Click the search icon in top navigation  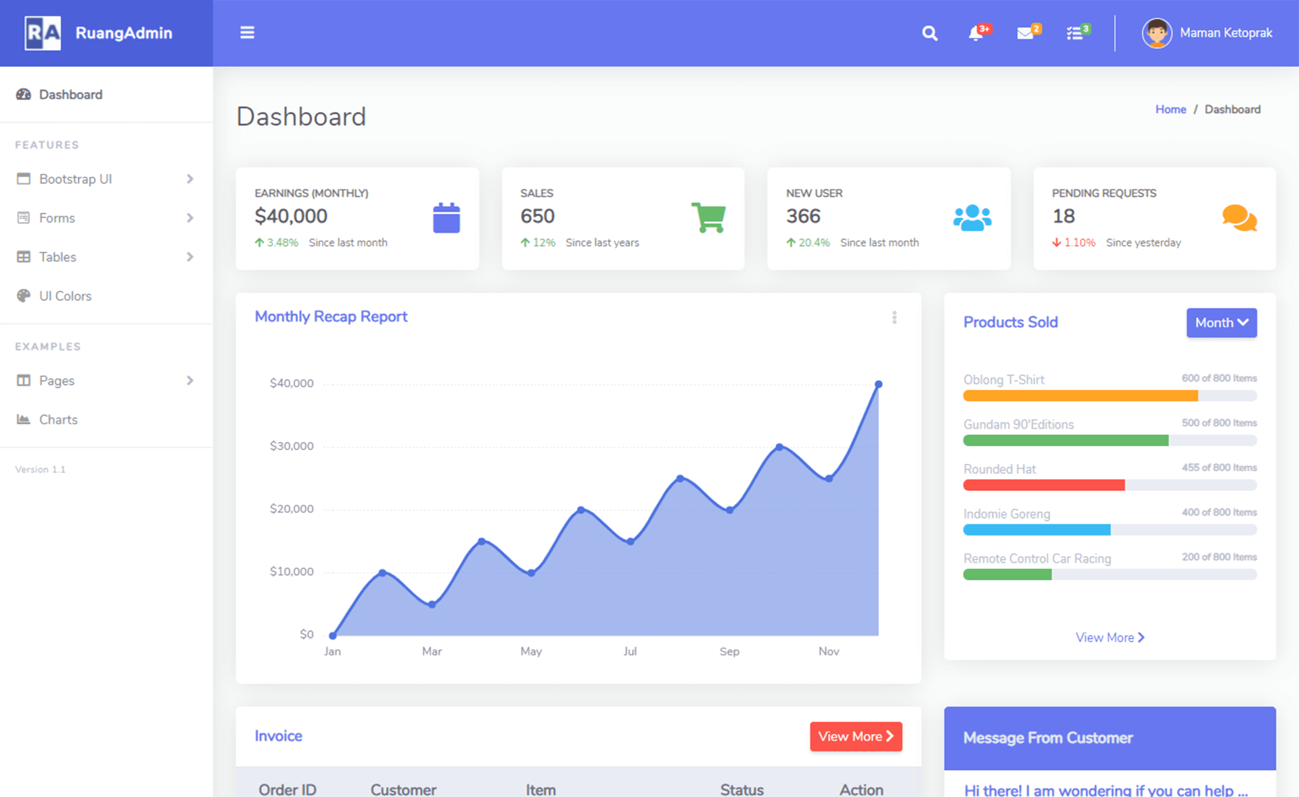click(928, 32)
